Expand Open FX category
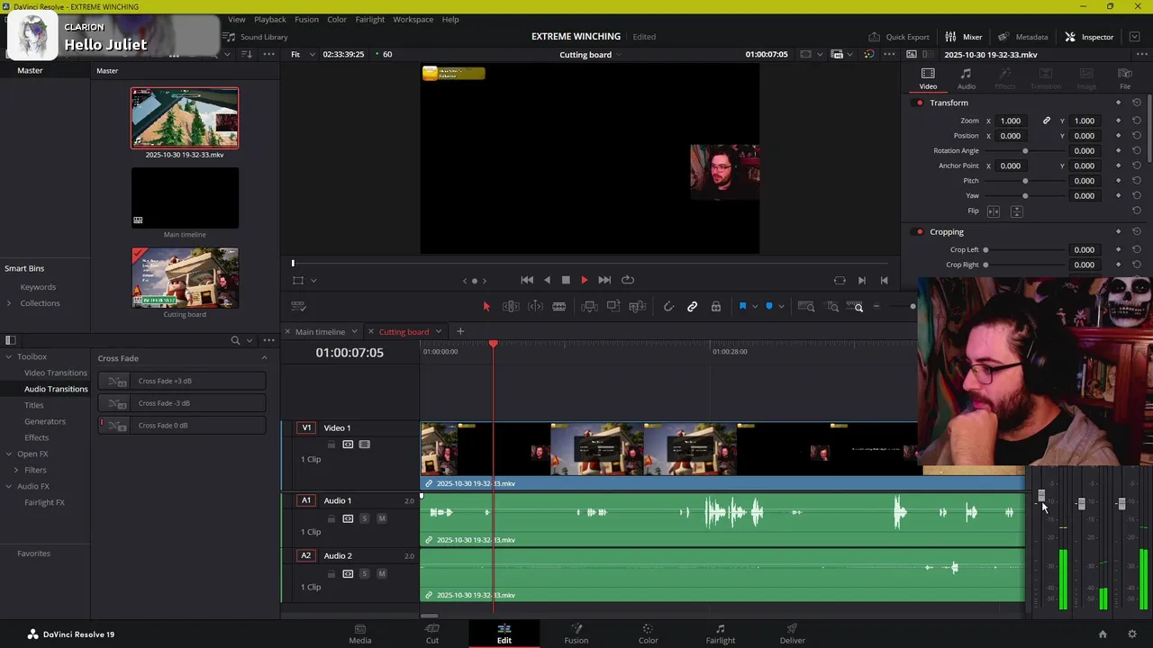This screenshot has height=648, width=1153. [x=8, y=454]
